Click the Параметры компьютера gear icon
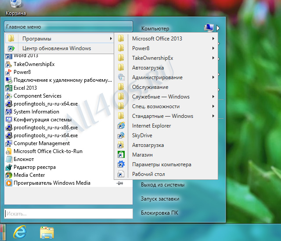 [x=121, y=164]
